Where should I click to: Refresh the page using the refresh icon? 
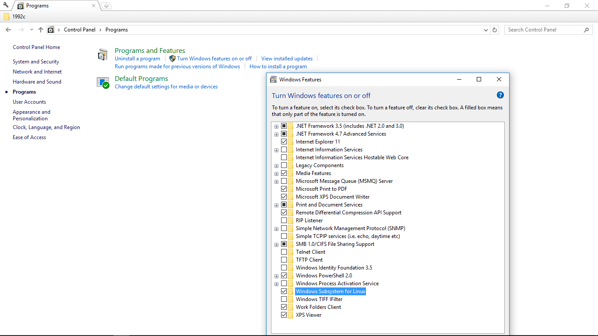tap(494, 29)
